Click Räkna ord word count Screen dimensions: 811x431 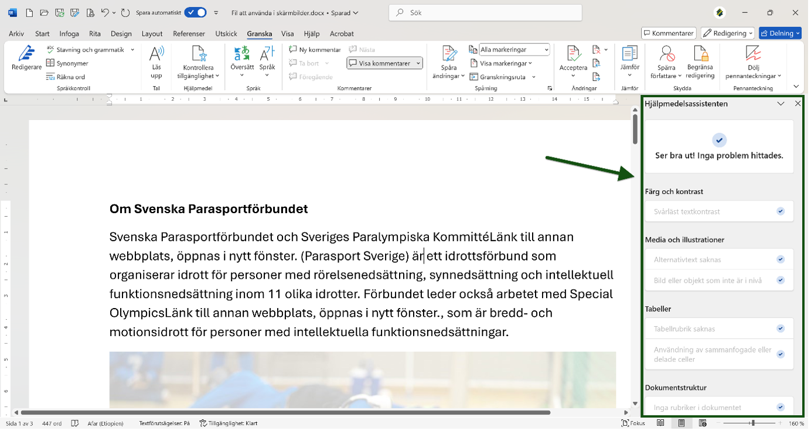point(66,77)
